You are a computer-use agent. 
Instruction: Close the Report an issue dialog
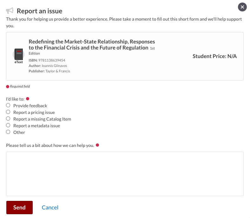click(242, 7)
